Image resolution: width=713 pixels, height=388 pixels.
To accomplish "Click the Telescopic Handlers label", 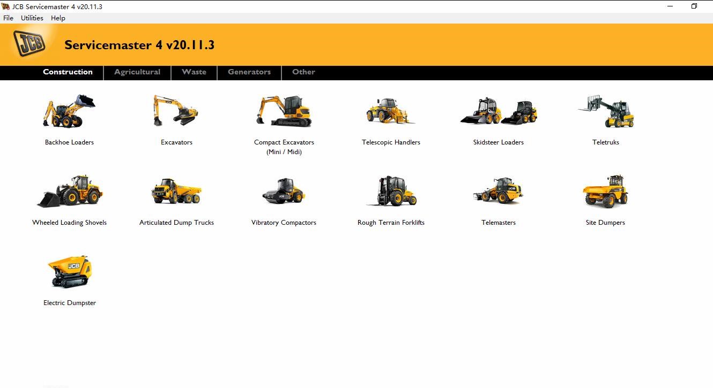I will click(x=391, y=142).
